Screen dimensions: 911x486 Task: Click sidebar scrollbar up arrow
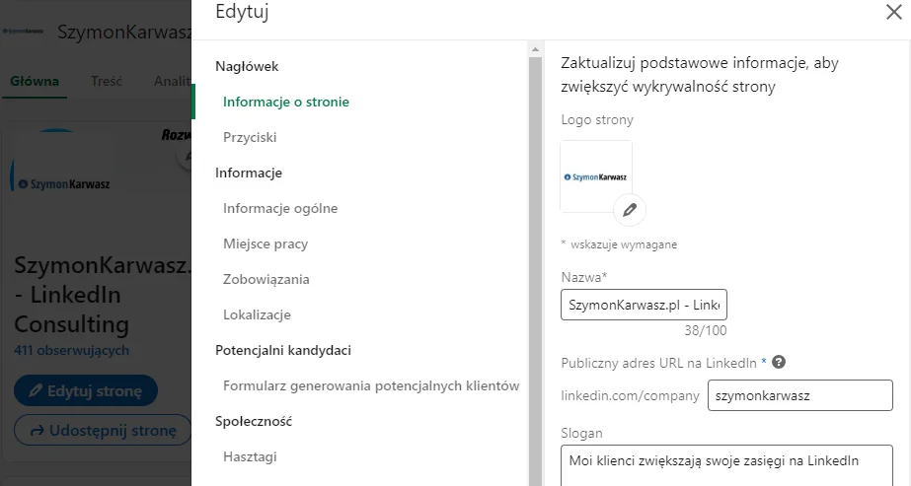[535, 50]
